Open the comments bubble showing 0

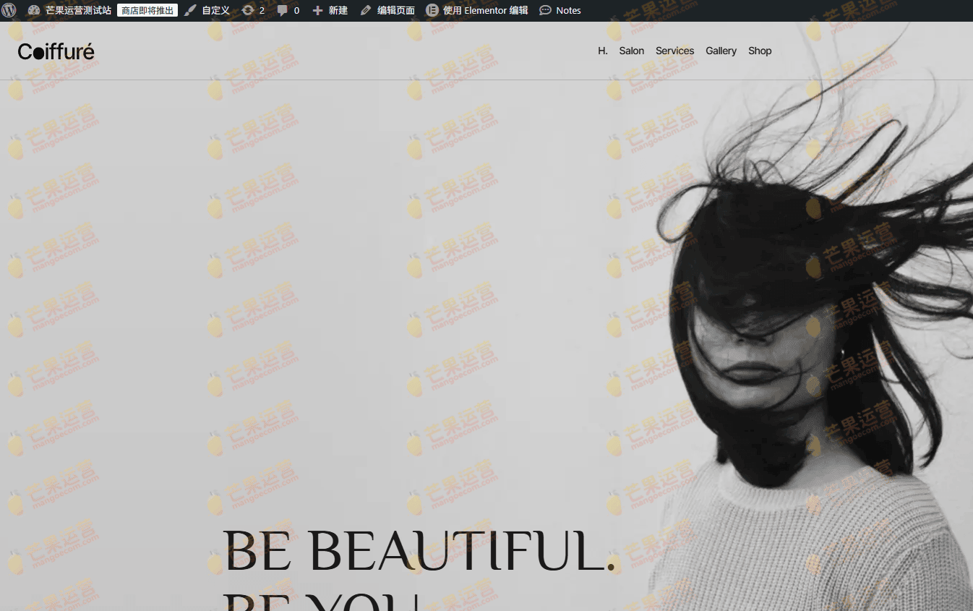[288, 11]
